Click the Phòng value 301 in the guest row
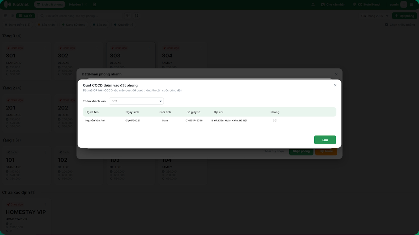 click(275, 121)
